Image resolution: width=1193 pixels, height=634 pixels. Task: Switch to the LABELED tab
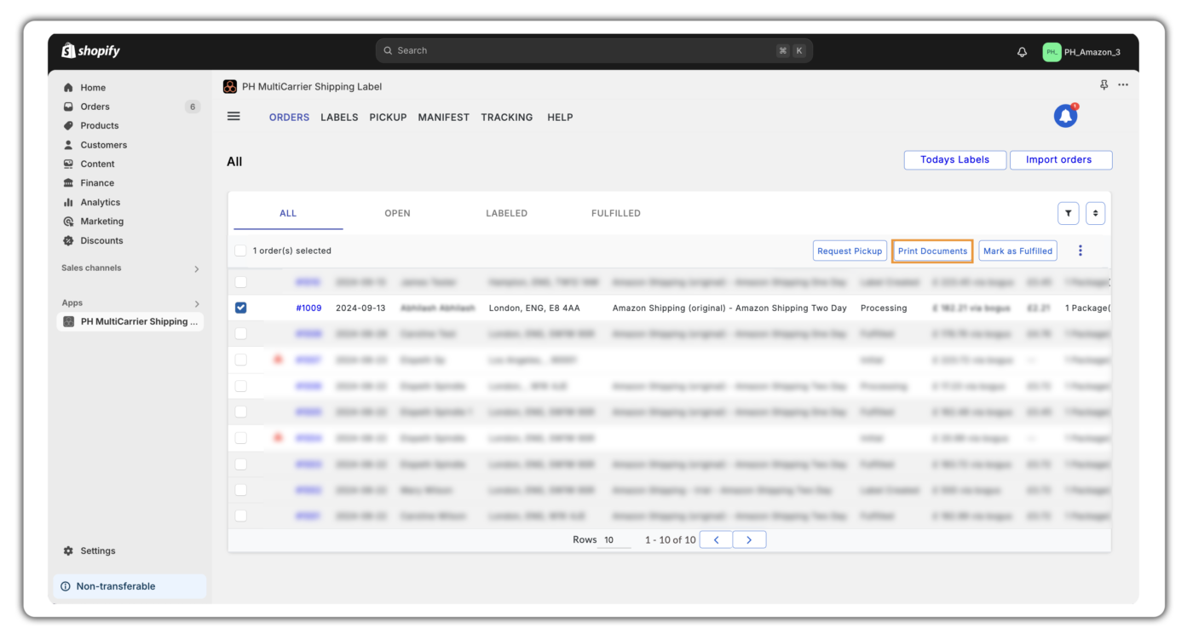point(506,213)
